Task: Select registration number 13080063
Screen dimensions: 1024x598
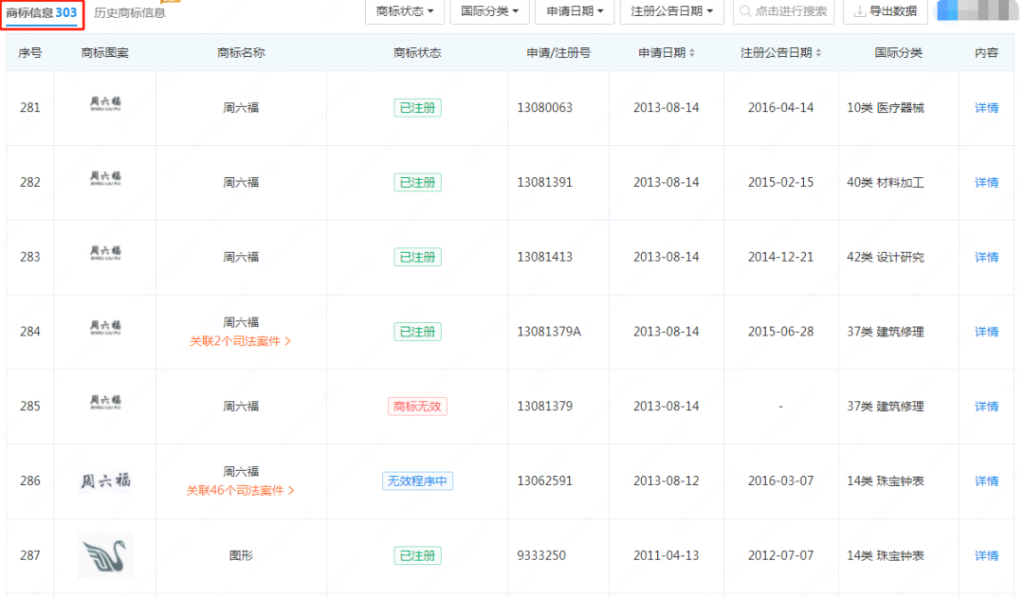Action: [544, 108]
